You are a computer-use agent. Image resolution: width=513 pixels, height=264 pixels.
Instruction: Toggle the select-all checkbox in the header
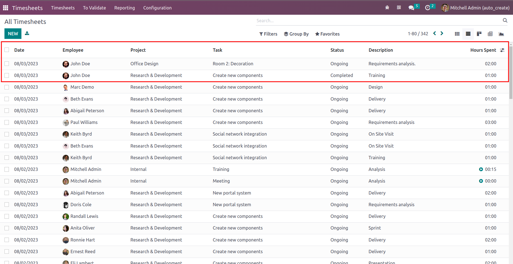point(7,50)
